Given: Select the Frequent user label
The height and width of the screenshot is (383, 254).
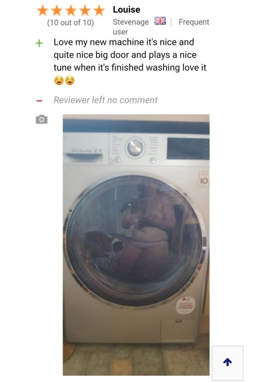Looking at the screenshot, I should tap(161, 27).
